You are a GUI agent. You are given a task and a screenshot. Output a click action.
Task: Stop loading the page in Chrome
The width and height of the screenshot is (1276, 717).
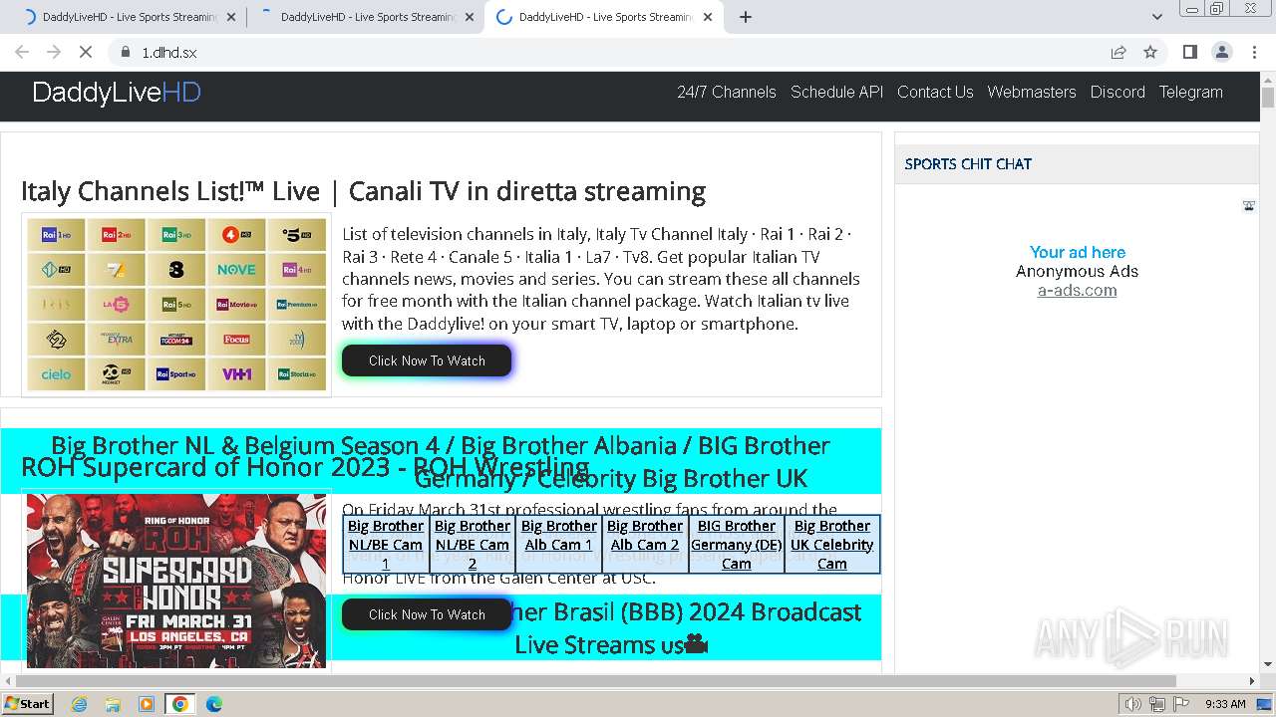coord(86,52)
